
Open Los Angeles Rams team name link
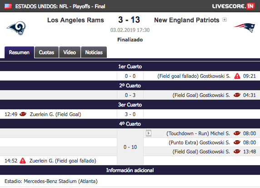pos(75,20)
